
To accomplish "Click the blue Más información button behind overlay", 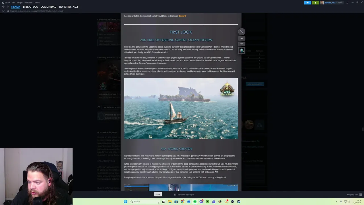I will pyautogui.click(x=255, y=84).
